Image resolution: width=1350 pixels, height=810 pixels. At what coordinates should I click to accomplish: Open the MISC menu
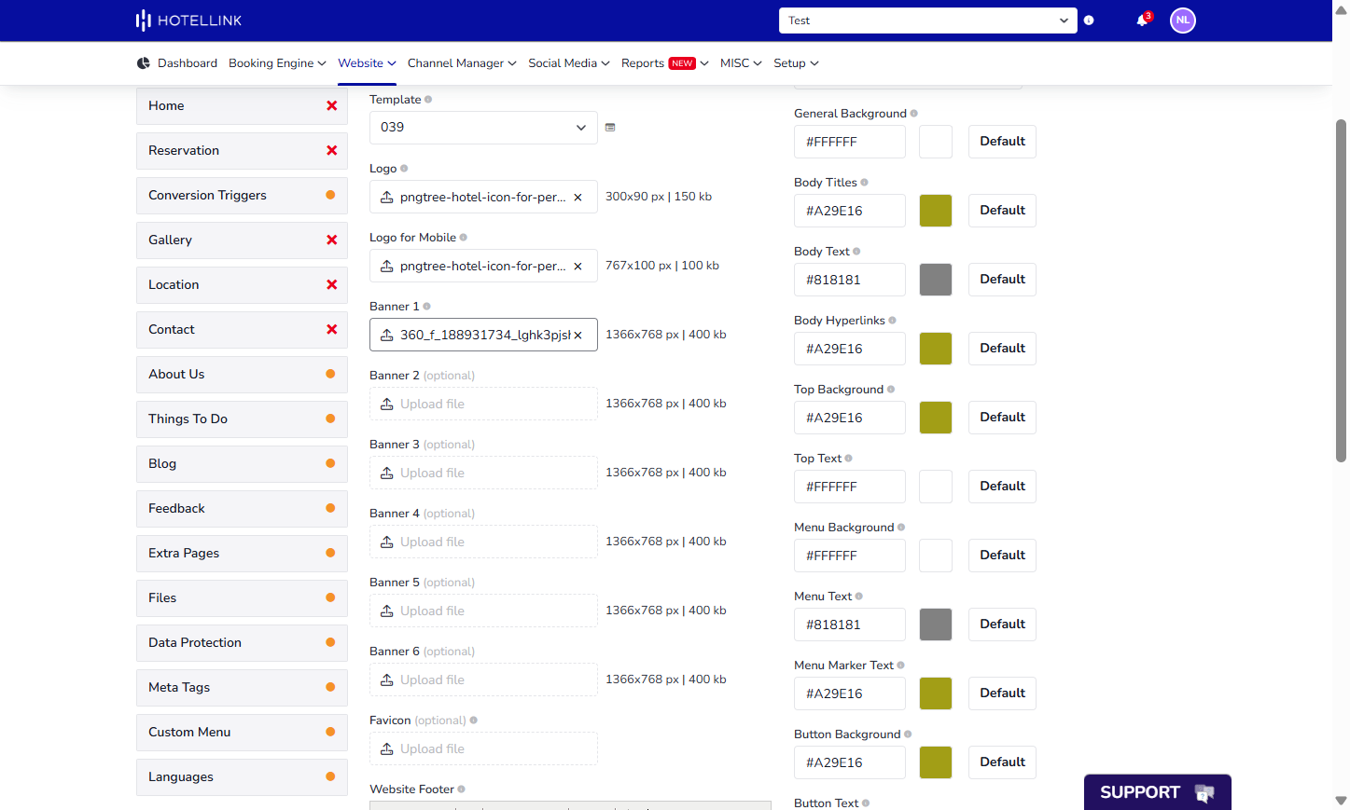click(741, 63)
